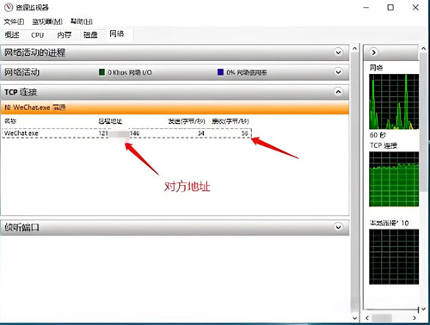Open the 监视器 menu
The image size is (430, 325).
coord(47,21)
